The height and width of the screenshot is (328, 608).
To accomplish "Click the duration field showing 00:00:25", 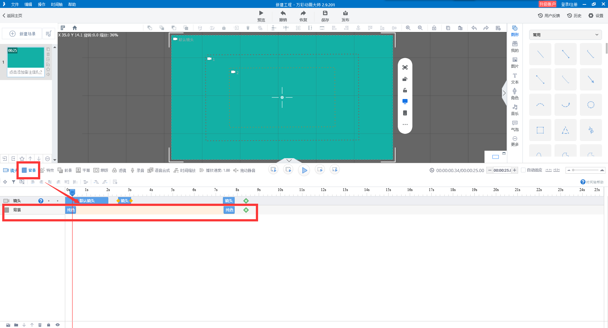I will (502, 170).
